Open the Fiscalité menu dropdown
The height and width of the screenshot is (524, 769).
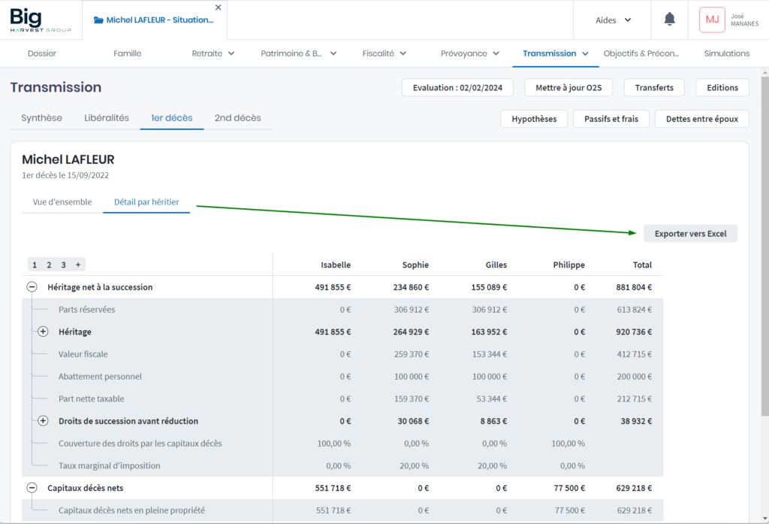[x=384, y=53]
